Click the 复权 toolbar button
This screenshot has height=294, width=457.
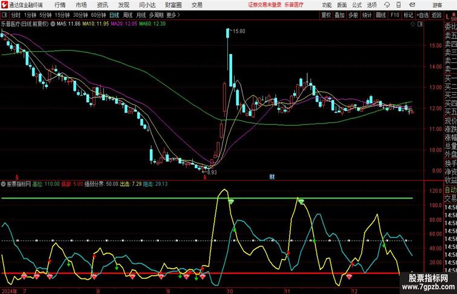coord(326,15)
